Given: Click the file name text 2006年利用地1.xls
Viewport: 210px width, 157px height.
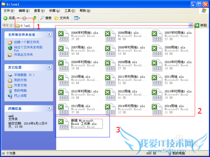Looking at the screenshot, I should (84, 33).
